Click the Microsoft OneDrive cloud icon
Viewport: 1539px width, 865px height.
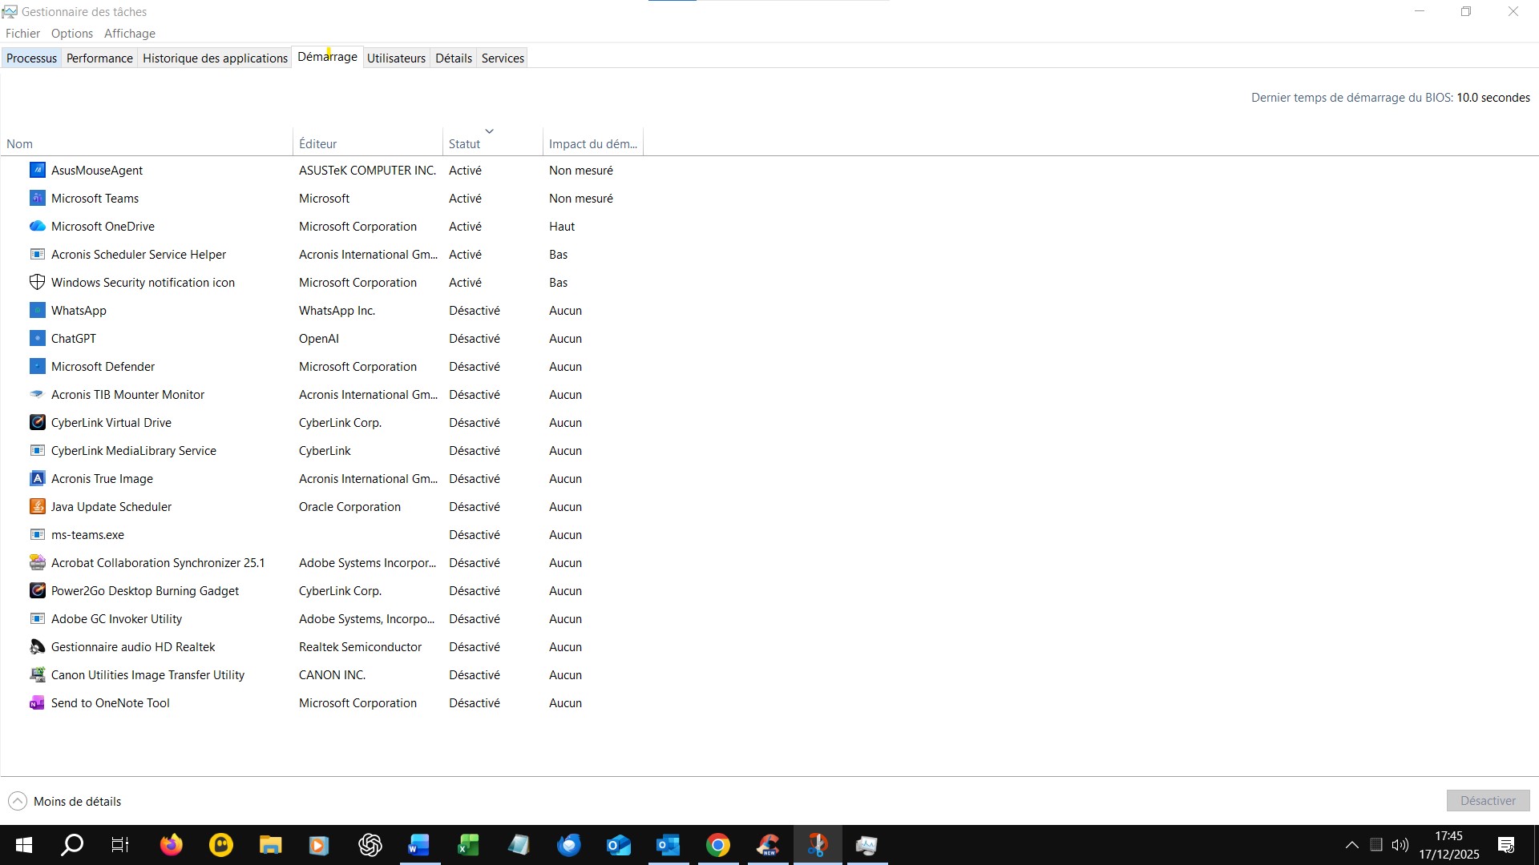37,227
